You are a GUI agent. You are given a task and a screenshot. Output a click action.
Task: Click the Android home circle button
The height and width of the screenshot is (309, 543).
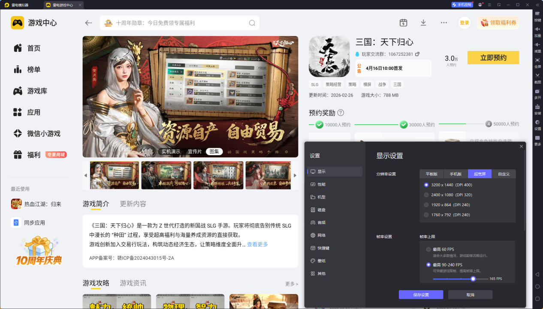[537, 286]
